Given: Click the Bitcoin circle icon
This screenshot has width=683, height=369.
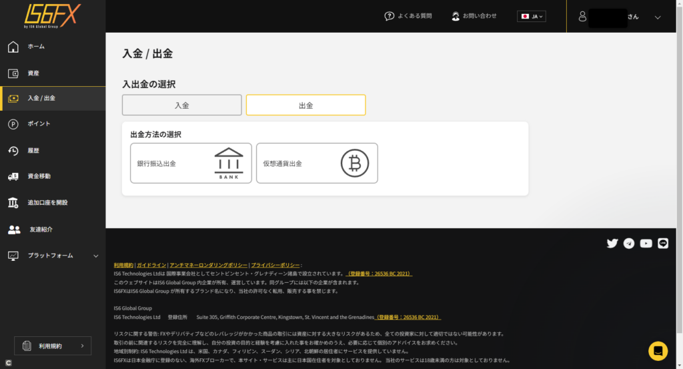Looking at the screenshot, I should tap(355, 163).
